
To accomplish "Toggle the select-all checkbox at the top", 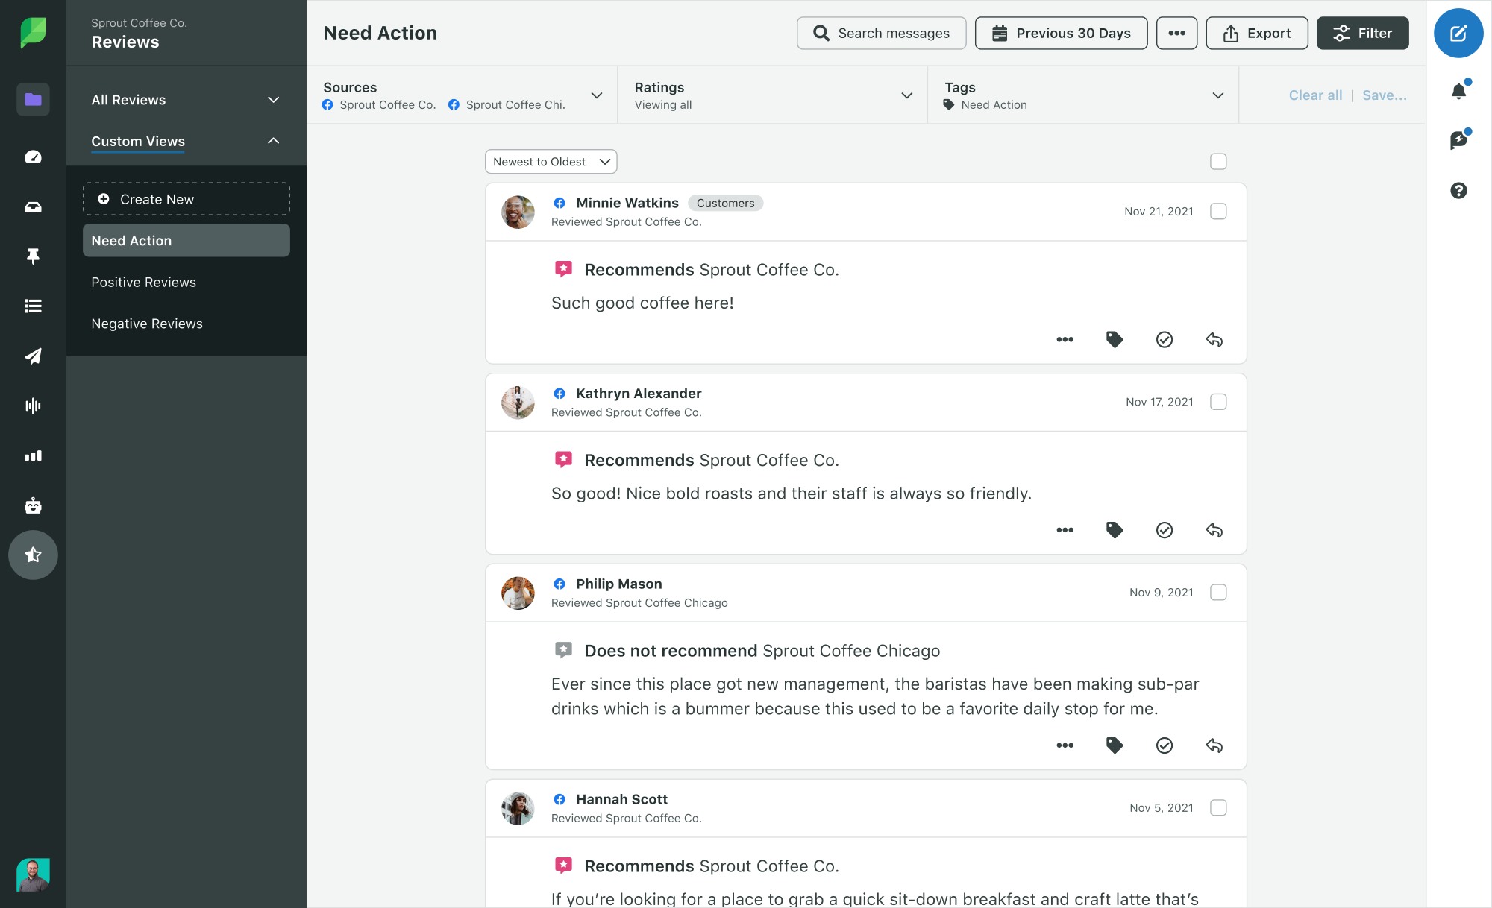I will pos(1218,162).
